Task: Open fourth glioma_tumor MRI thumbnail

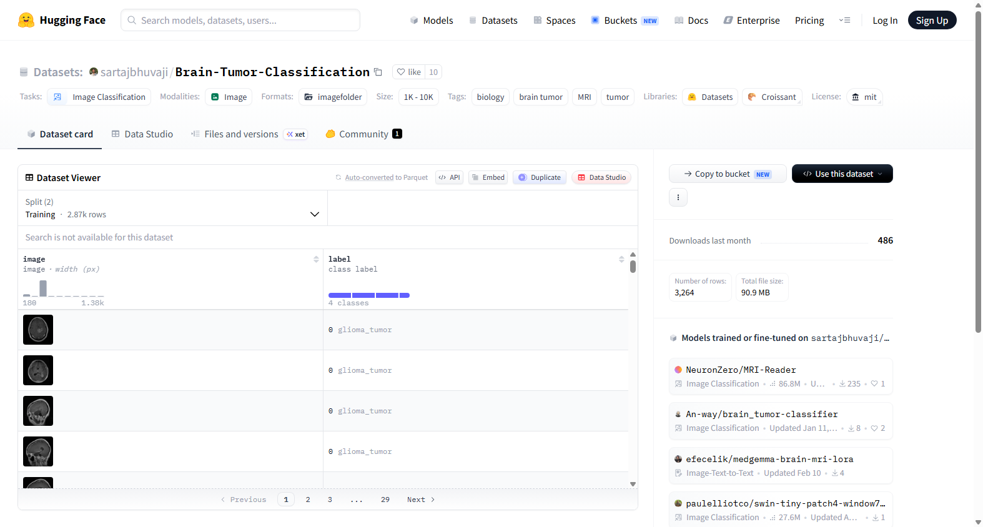Action: pos(38,451)
